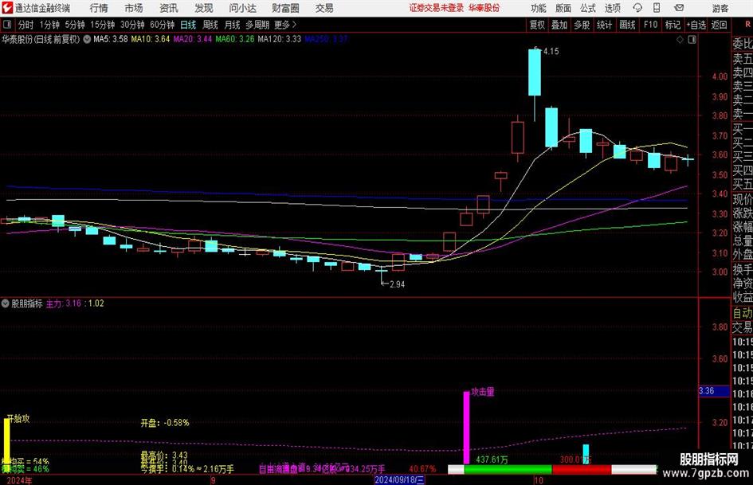Open the 公式 menu
753x485 pixels.
587,8
